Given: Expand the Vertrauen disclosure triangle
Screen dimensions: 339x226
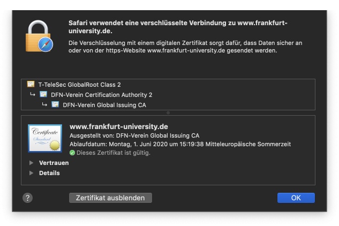Looking at the screenshot, I should coord(32,163).
